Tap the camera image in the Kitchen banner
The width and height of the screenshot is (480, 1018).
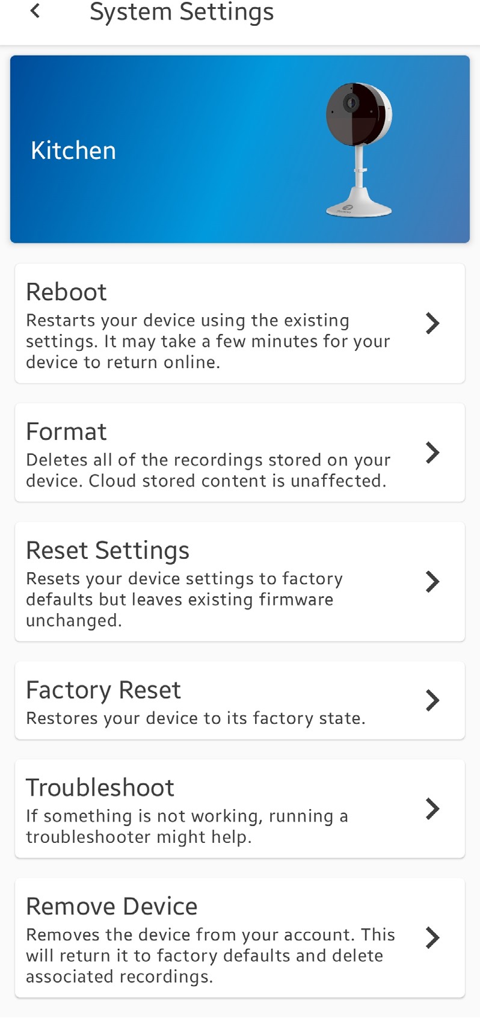pos(359,149)
